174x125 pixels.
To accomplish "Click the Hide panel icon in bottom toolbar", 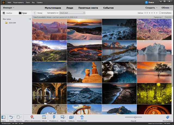I will (x=3, y=117).
